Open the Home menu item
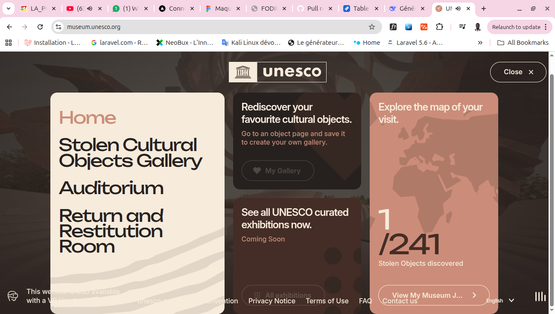 coord(88,118)
